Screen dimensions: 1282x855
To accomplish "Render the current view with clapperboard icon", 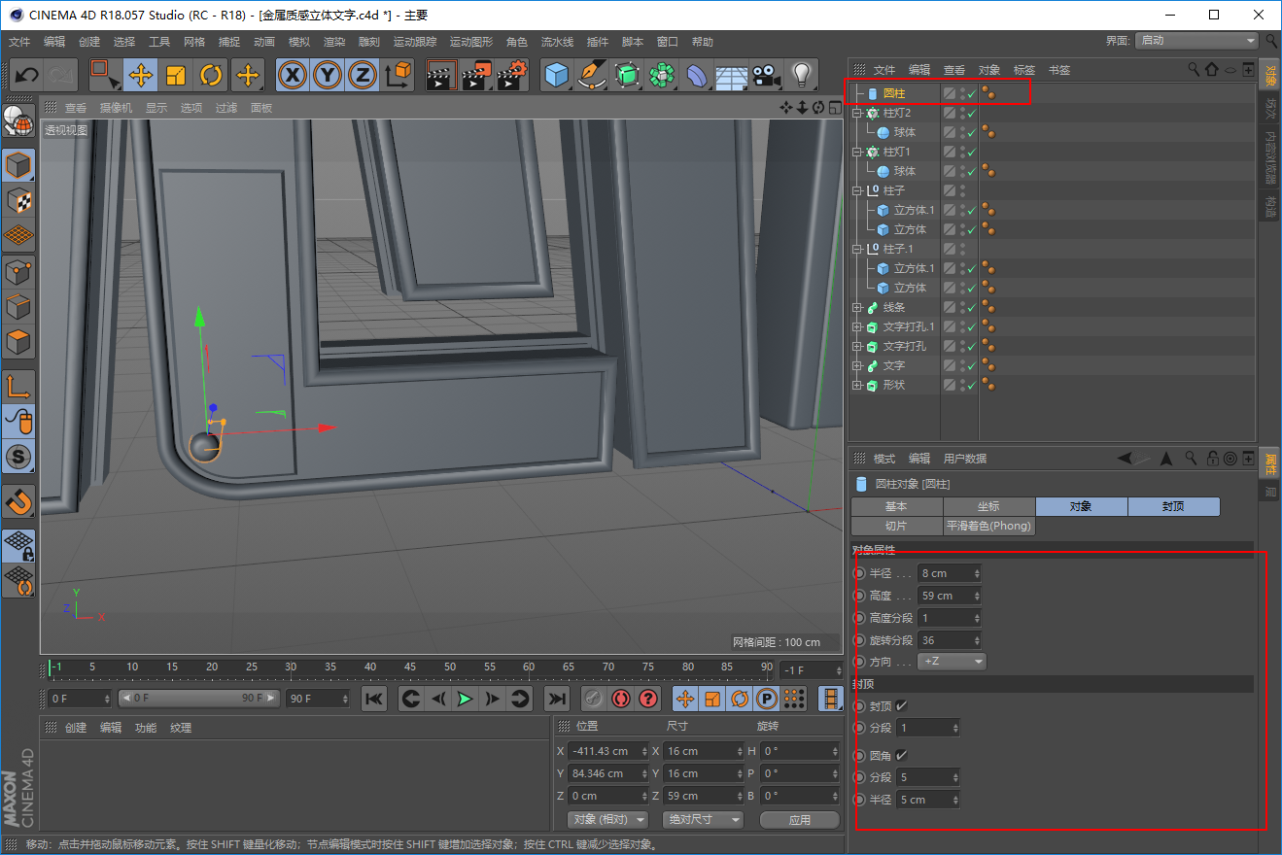I will pyautogui.click(x=442, y=75).
